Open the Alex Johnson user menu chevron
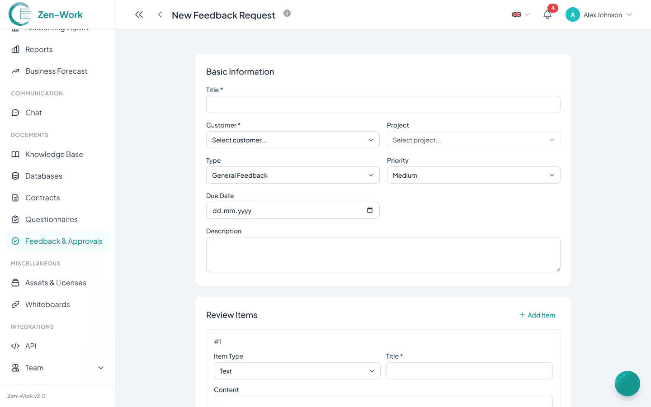The height and width of the screenshot is (407, 651). [x=629, y=15]
